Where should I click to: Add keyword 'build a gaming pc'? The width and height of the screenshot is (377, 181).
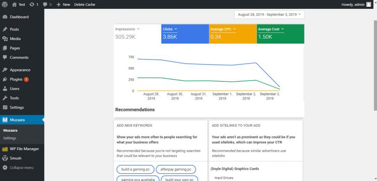click(135, 169)
